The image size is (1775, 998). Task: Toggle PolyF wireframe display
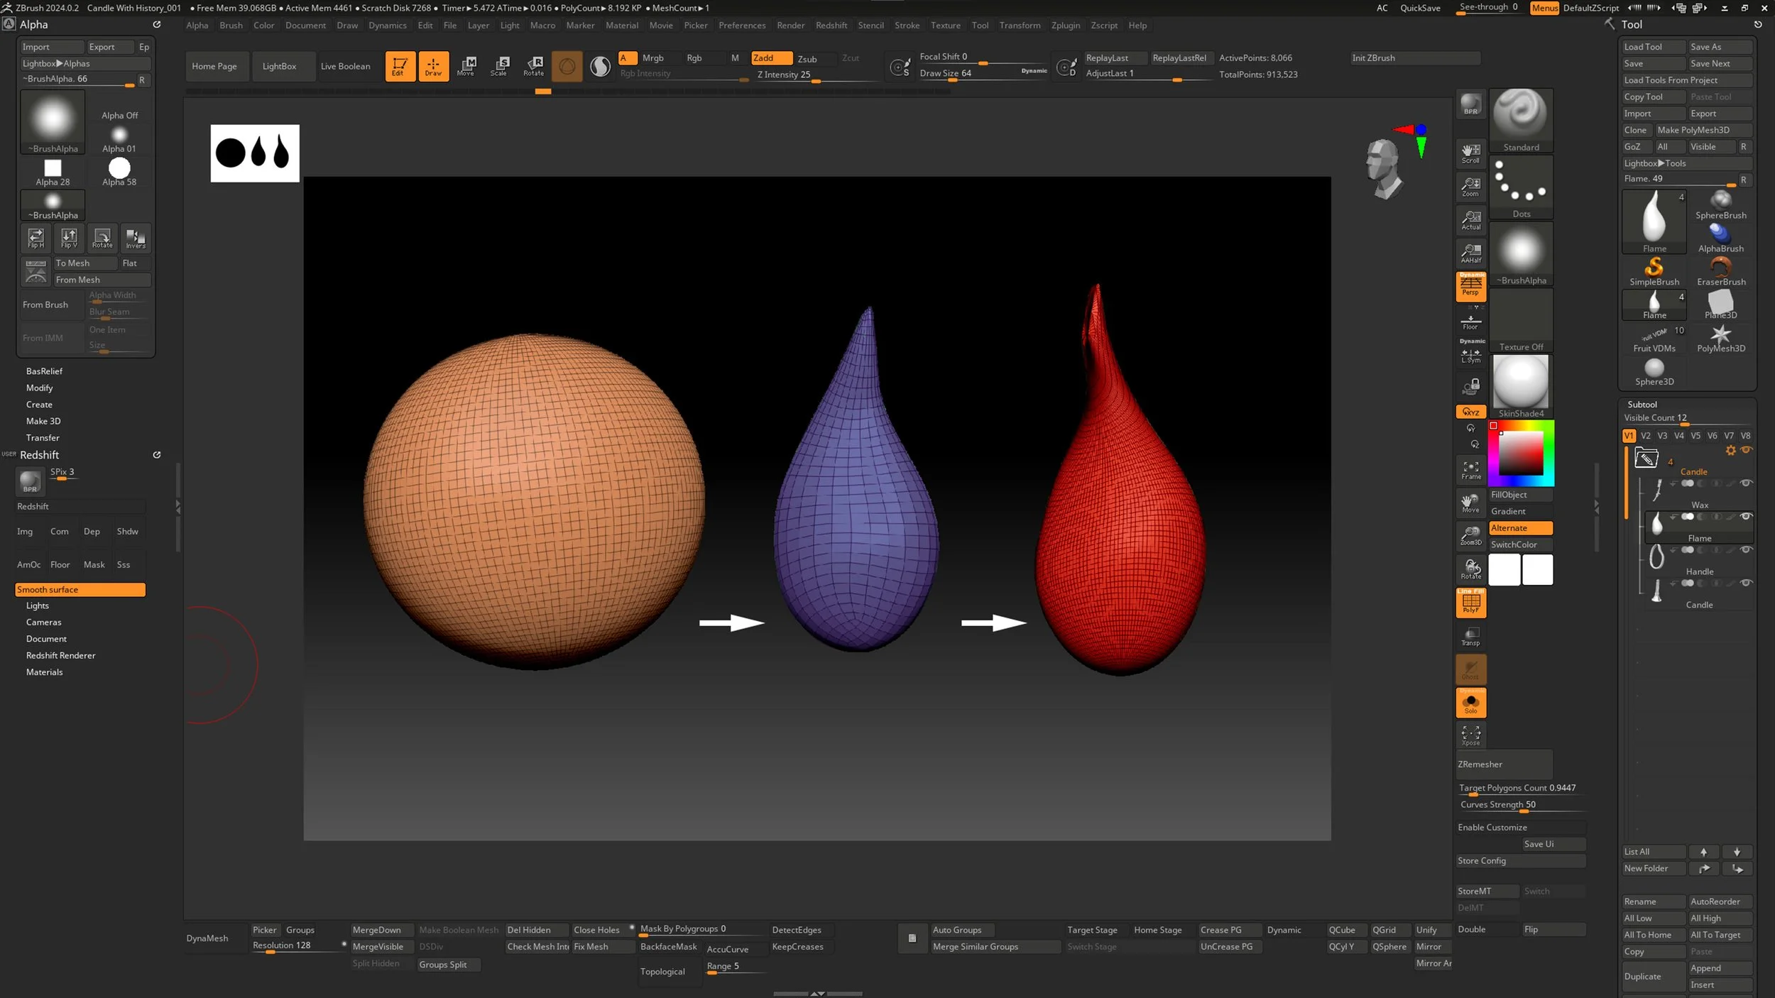click(1470, 603)
